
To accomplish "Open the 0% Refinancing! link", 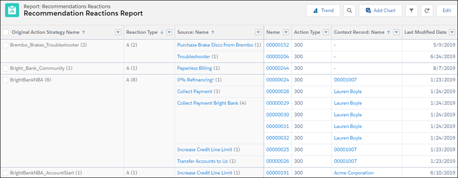I will click(196, 80).
